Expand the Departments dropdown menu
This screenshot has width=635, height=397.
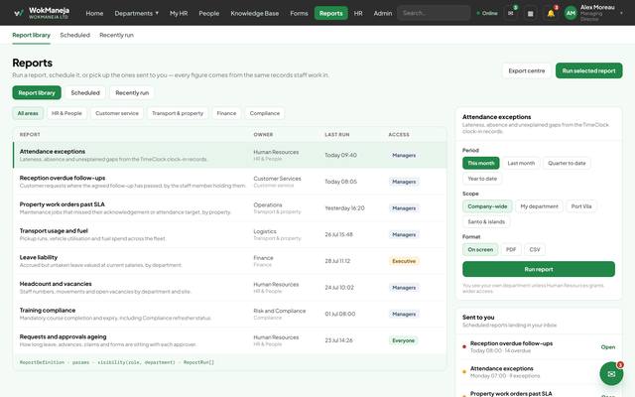tap(137, 13)
